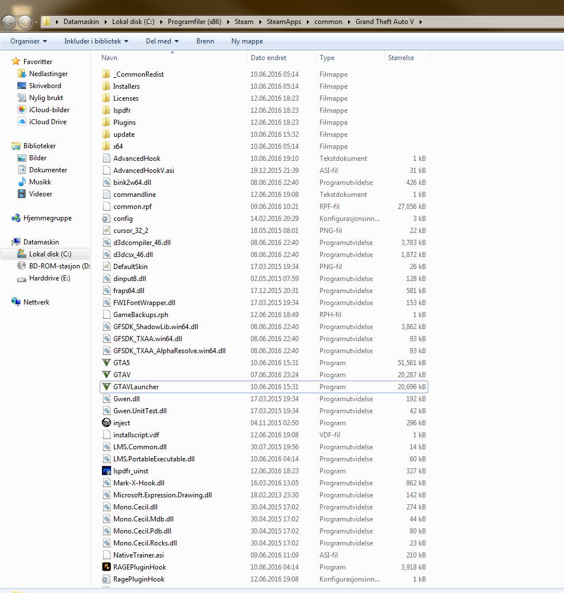The image size is (564, 593).
Task: Expand breadcrumb arrow after common
Action: tap(349, 22)
